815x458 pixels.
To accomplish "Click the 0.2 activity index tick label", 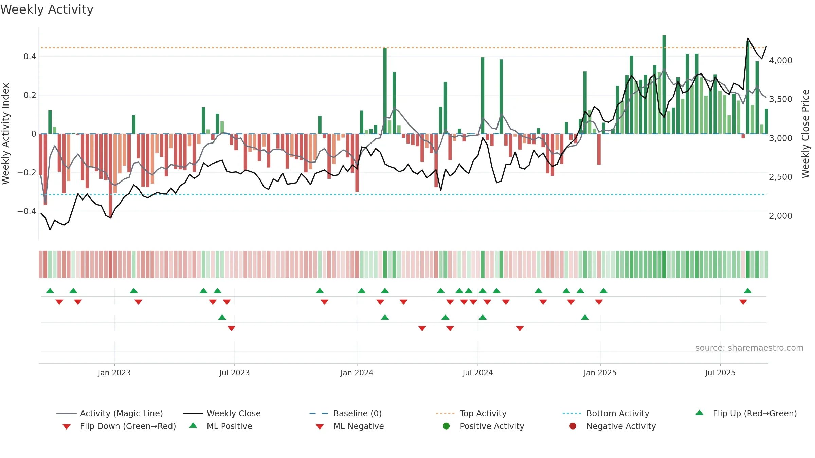I will pyautogui.click(x=30, y=95).
